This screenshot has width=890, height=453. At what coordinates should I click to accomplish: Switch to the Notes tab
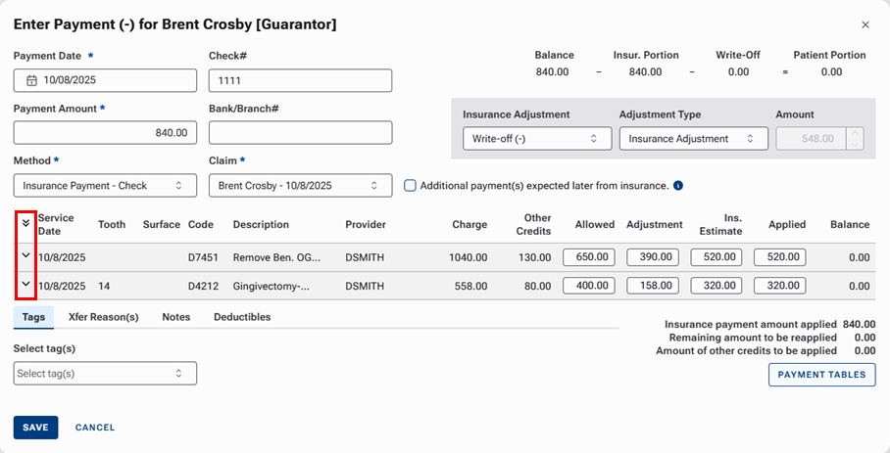coord(176,317)
